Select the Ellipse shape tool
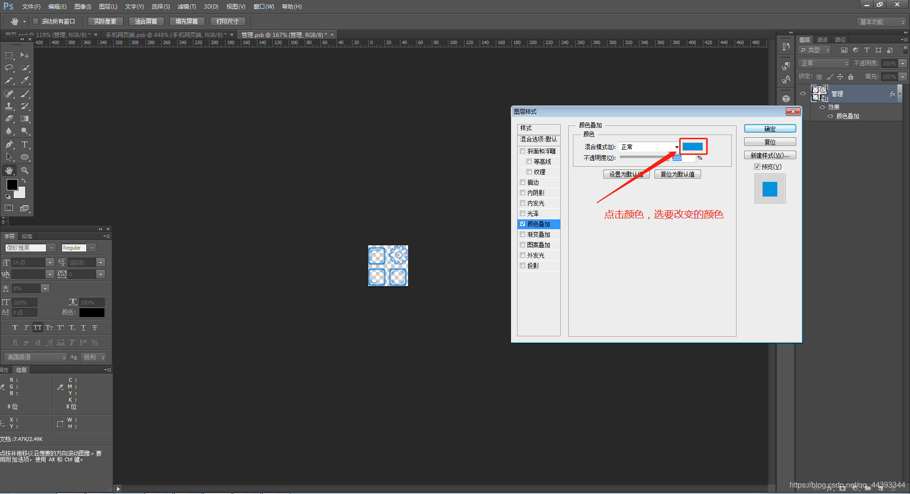This screenshot has width=910, height=494. point(25,157)
